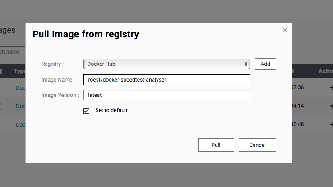Check the third image row checkbox

1,124
